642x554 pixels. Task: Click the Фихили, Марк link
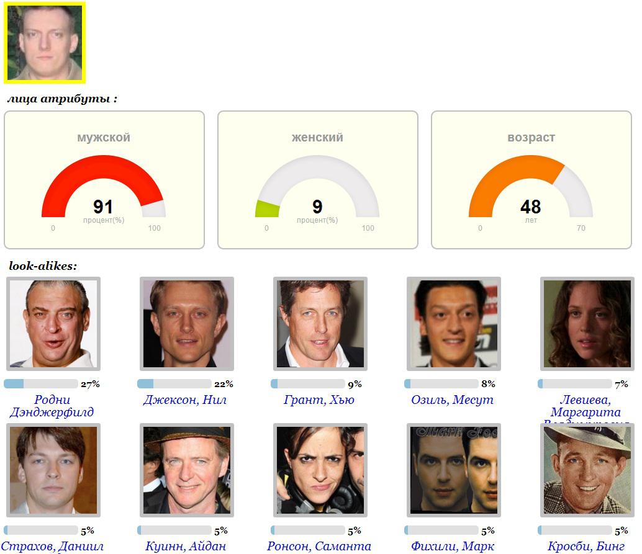[452, 547]
